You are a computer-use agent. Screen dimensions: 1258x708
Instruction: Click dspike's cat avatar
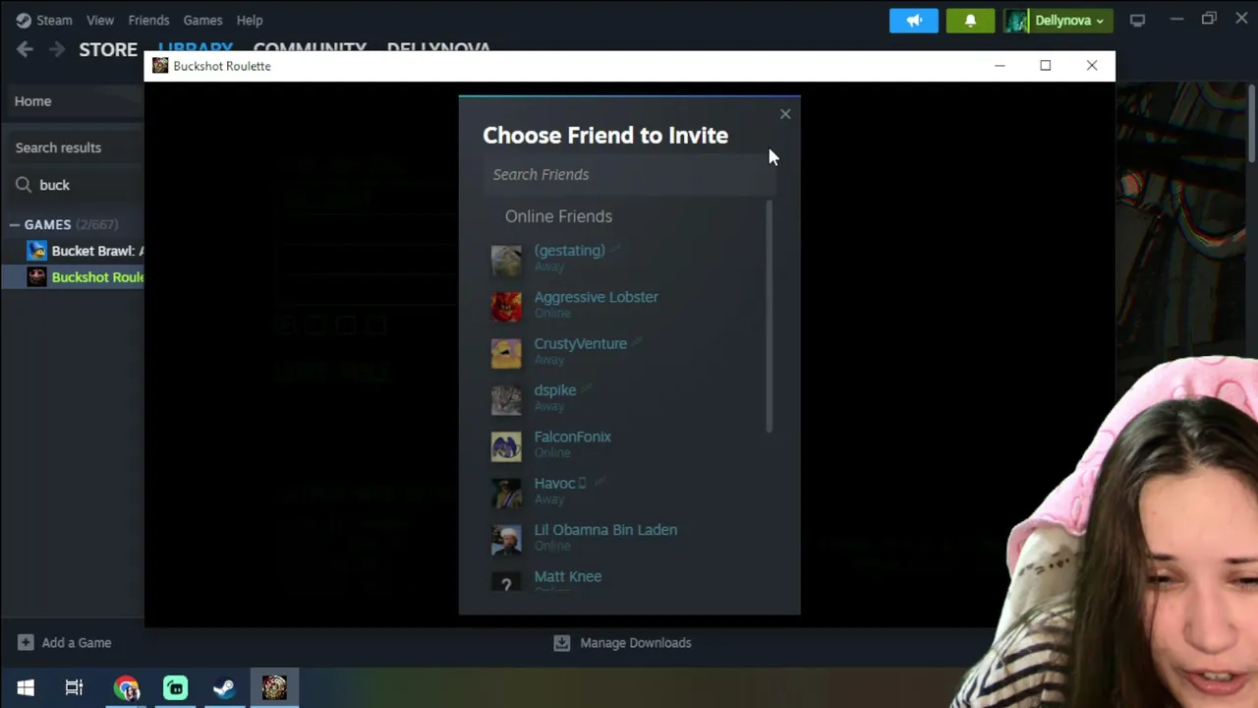tap(506, 398)
